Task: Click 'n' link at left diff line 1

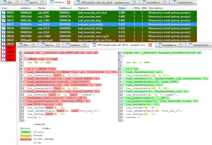Action: pyautogui.click(x=20, y=53)
